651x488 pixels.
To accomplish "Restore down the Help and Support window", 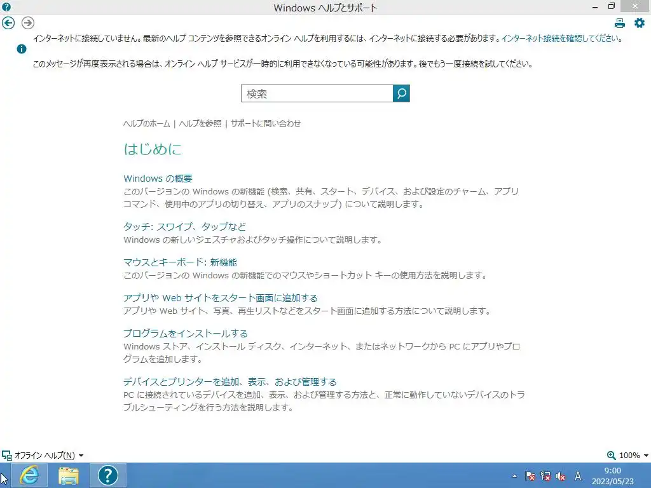I will 611,6.
